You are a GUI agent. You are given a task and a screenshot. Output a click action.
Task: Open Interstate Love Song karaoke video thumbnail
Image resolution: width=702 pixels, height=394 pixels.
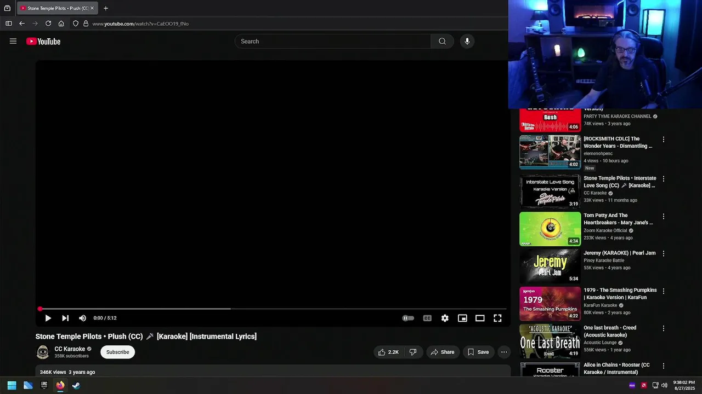tap(550, 192)
